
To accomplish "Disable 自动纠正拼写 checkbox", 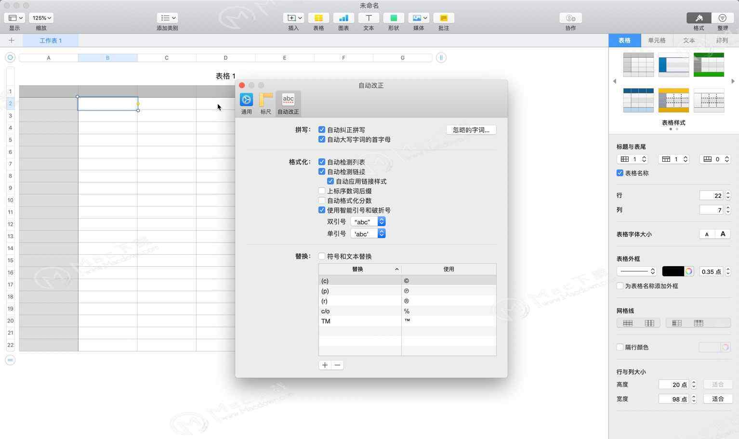I will [x=322, y=129].
